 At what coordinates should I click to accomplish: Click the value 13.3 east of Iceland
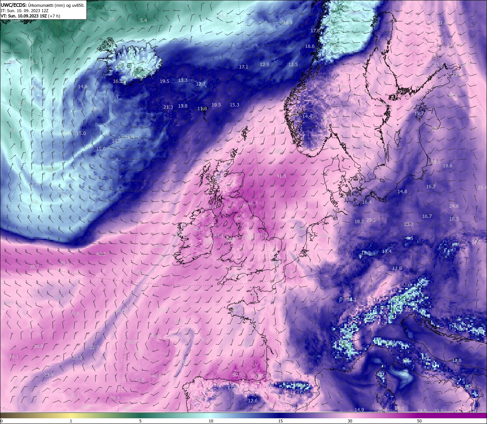(183, 80)
